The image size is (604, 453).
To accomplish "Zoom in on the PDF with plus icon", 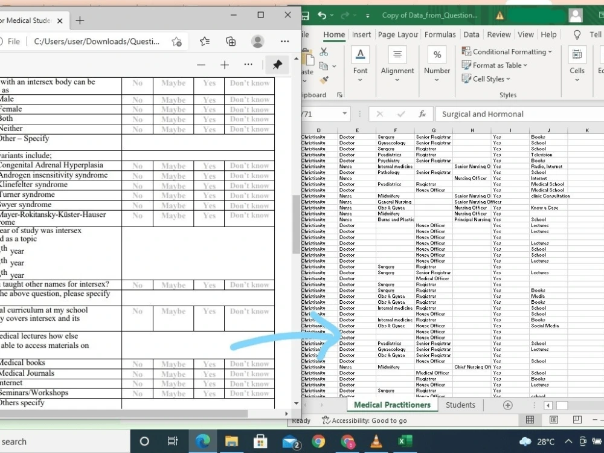I will pos(225,65).
